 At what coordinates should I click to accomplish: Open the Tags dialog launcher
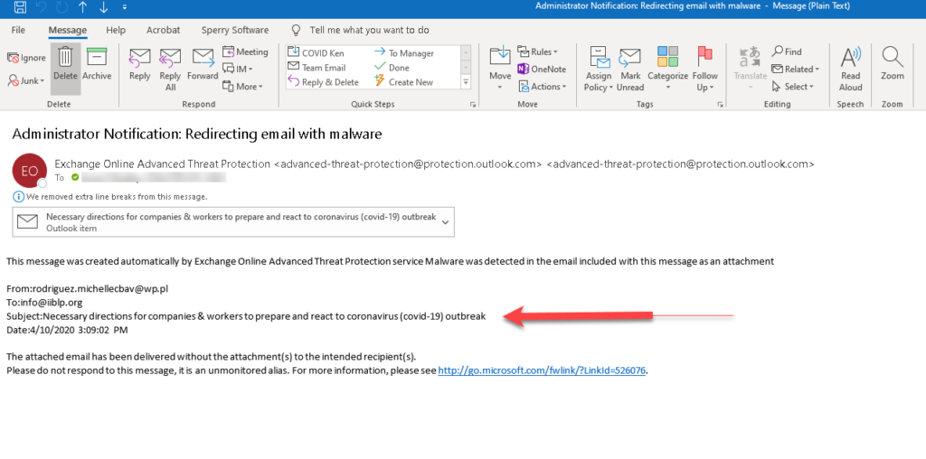[x=720, y=105]
